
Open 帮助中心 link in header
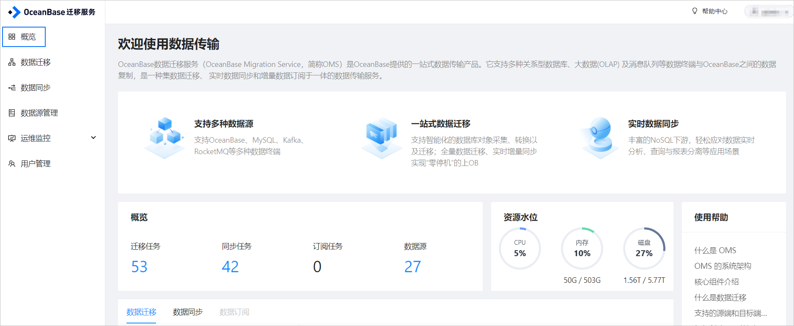[715, 11]
